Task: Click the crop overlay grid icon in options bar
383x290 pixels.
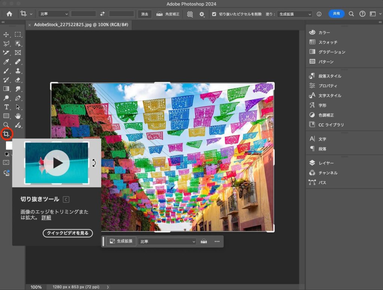Action: coord(190,14)
